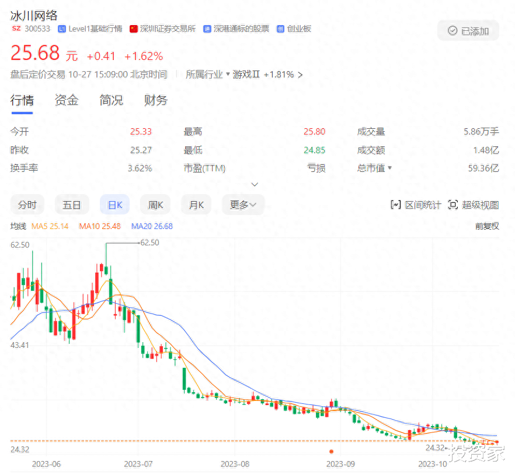The image size is (515, 475).
Task: Open the 游戏Ⅱ industry detail arrow
Action: pos(300,75)
